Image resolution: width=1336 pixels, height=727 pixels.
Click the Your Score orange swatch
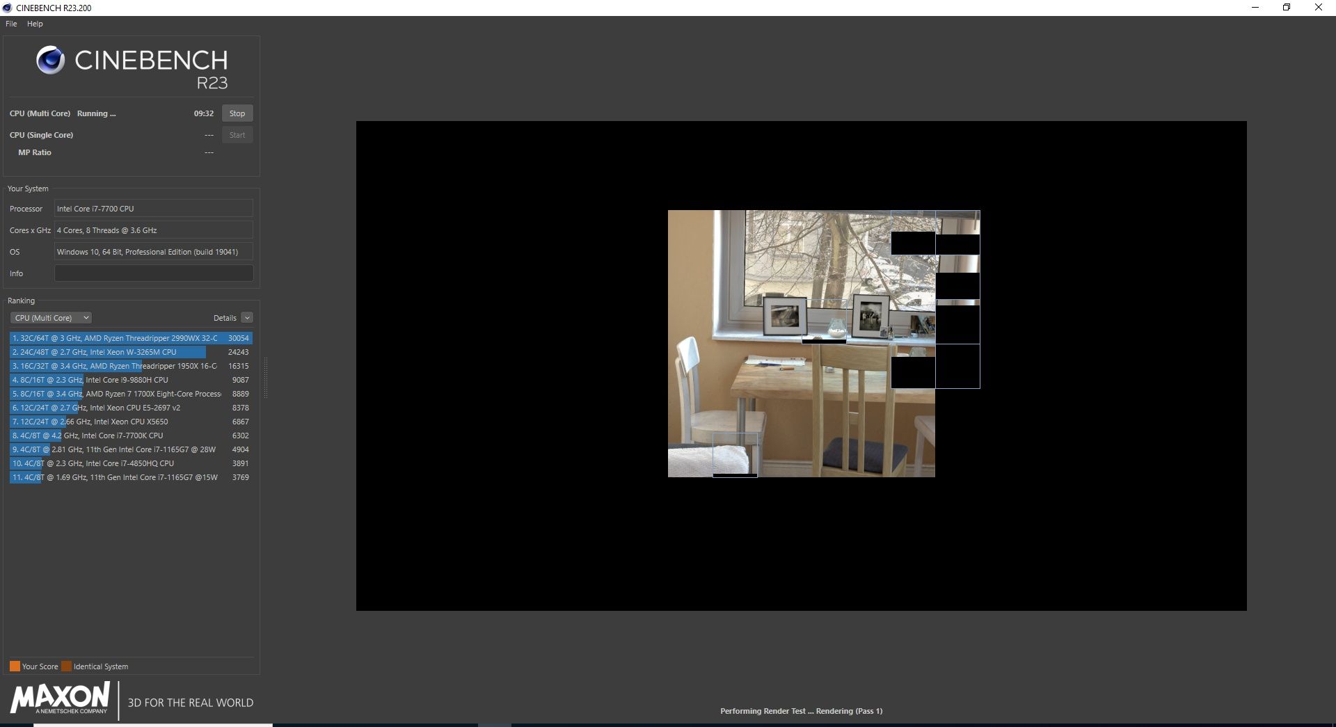pos(15,666)
